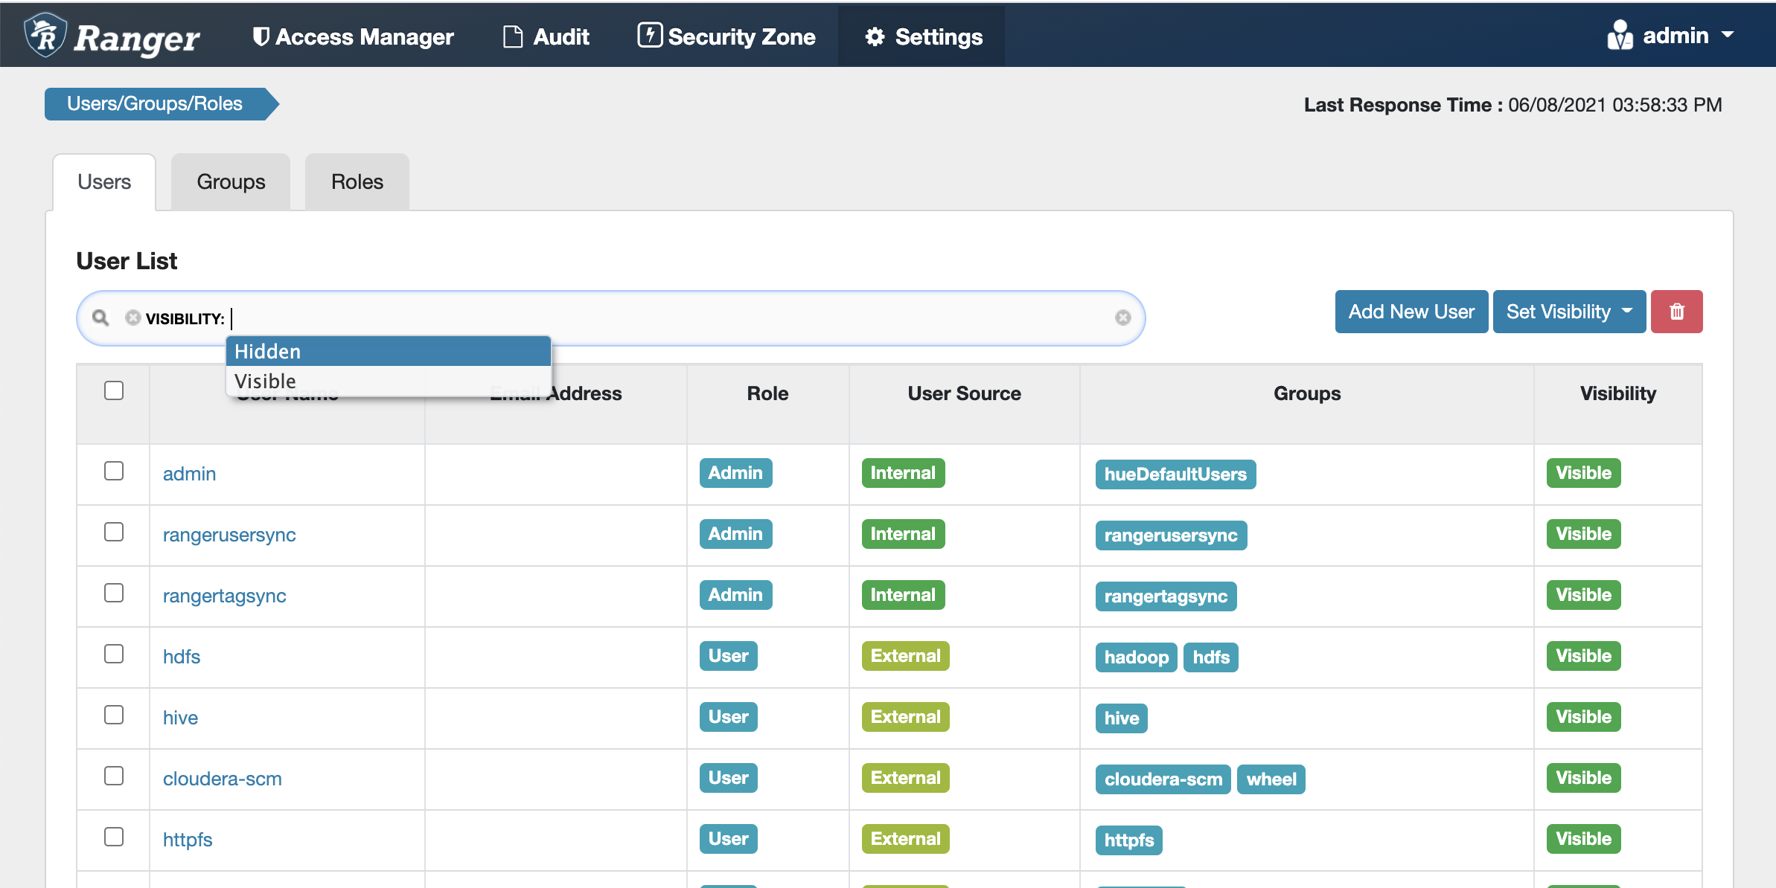Open the cloudera-scm user link

click(x=222, y=779)
